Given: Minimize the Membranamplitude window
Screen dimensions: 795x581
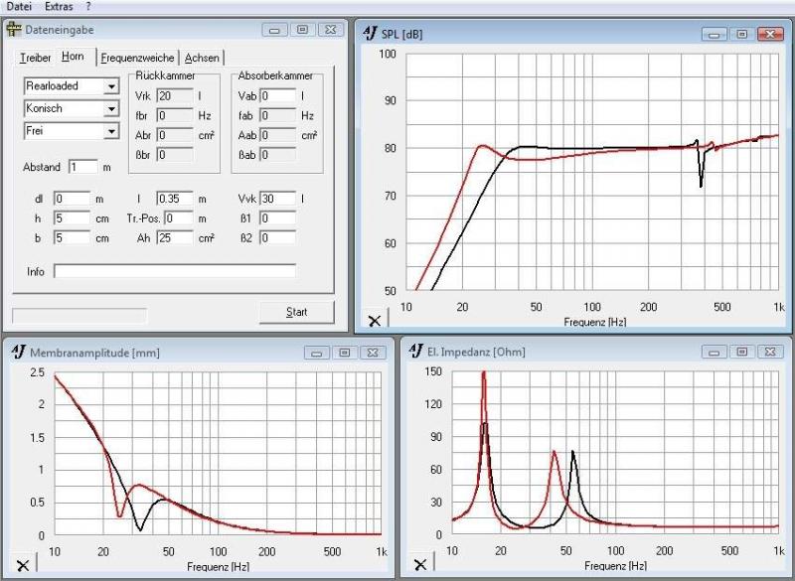Looking at the screenshot, I should [x=317, y=353].
